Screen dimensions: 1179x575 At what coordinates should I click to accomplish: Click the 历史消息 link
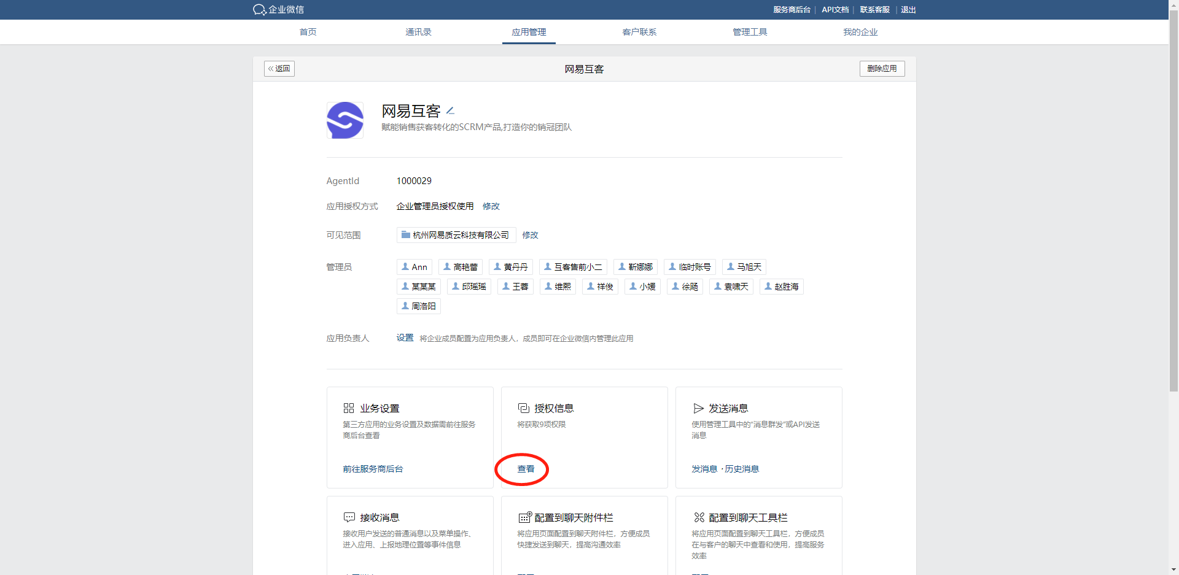tap(742, 469)
